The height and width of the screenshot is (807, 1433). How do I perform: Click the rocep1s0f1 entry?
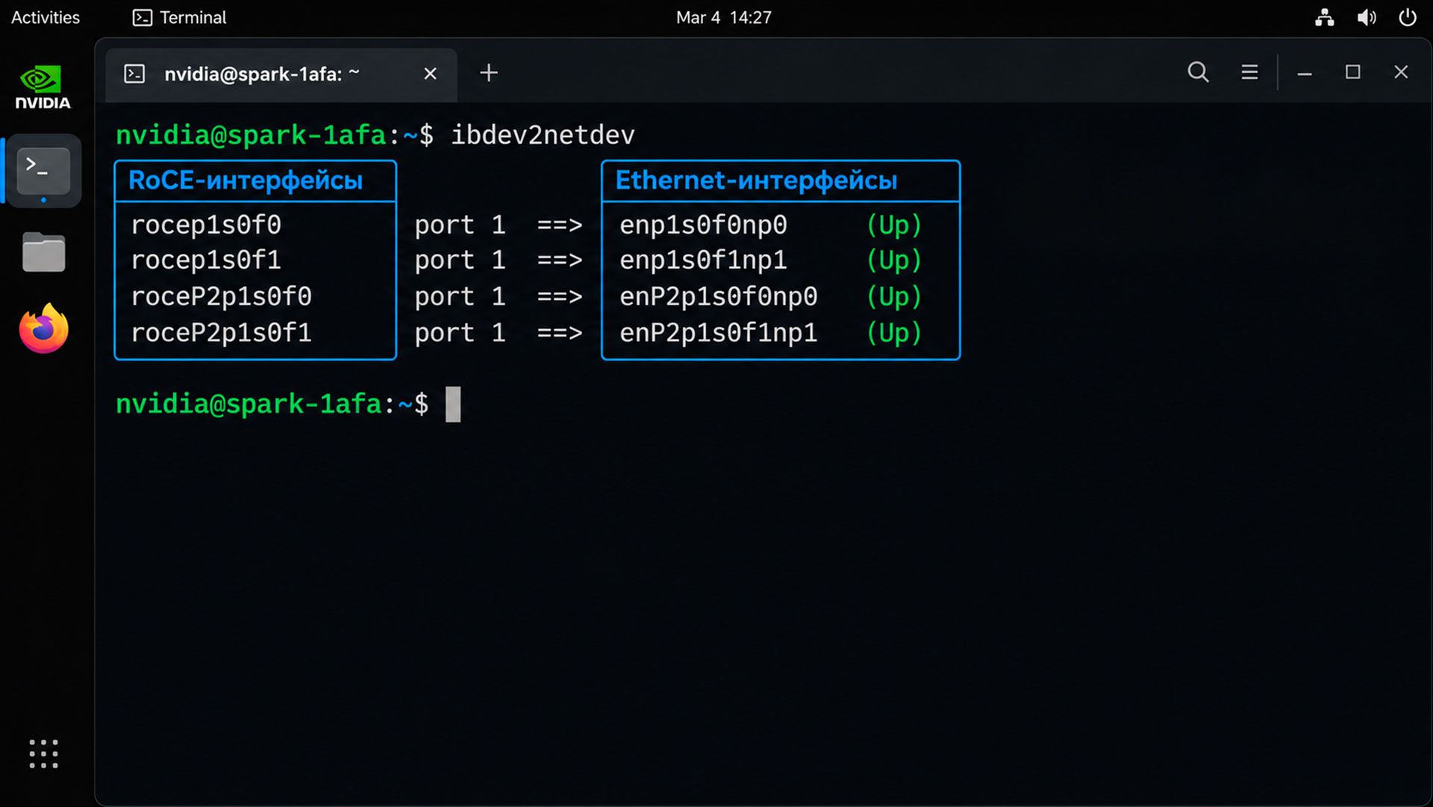tap(206, 260)
